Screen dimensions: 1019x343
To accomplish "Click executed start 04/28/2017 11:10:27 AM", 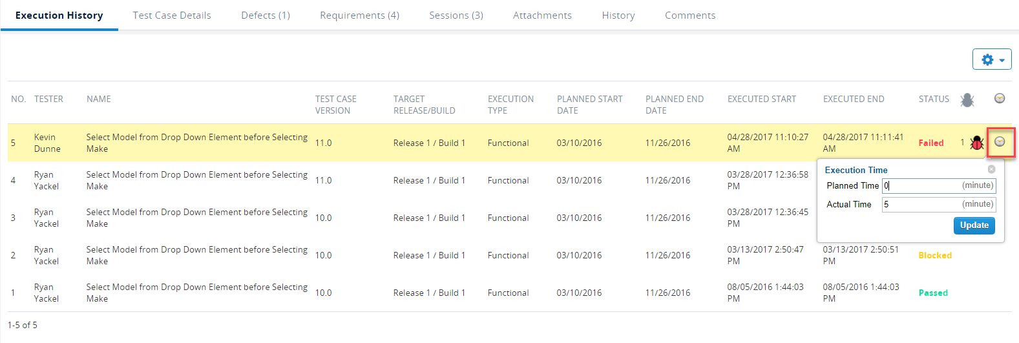I will tap(768, 143).
